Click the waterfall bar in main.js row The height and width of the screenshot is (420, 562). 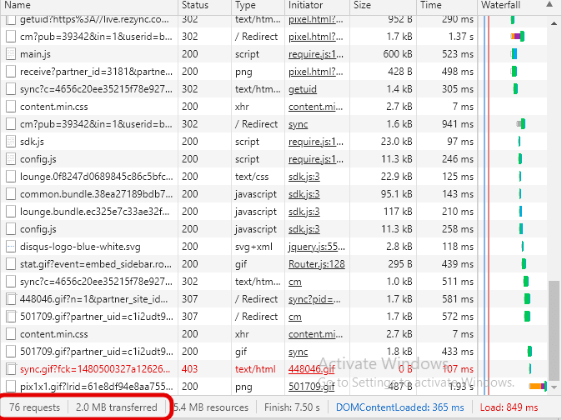(x=514, y=54)
